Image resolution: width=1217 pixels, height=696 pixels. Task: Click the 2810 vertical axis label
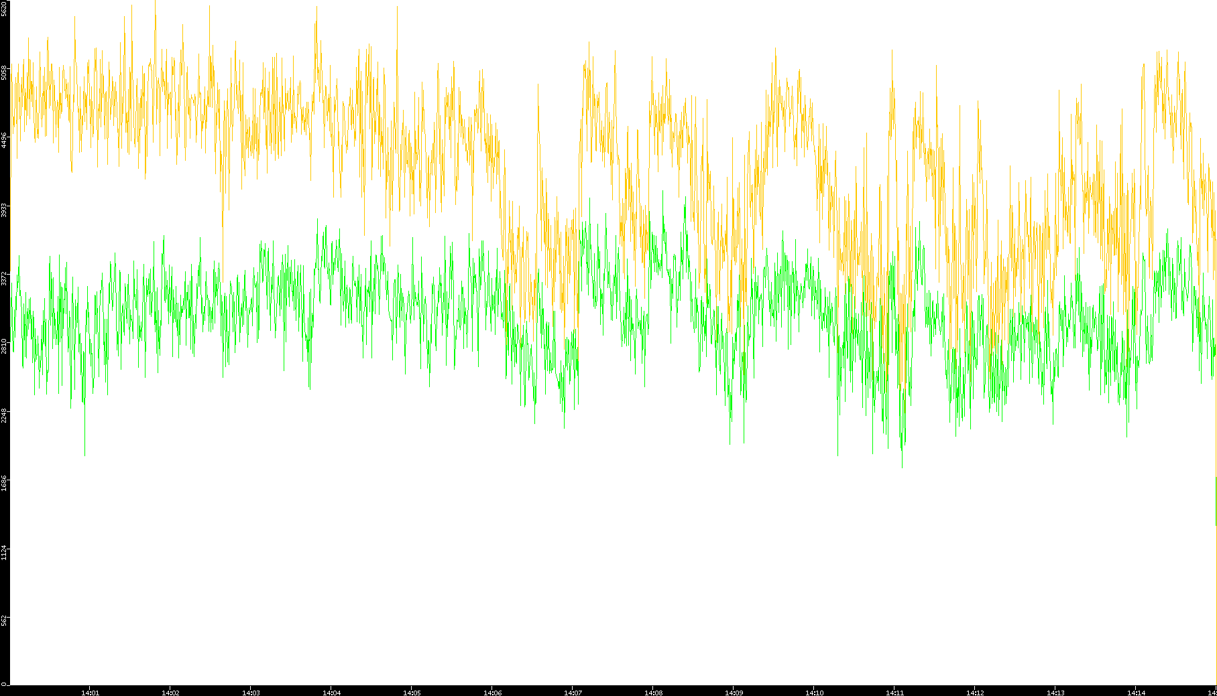point(5,346)
